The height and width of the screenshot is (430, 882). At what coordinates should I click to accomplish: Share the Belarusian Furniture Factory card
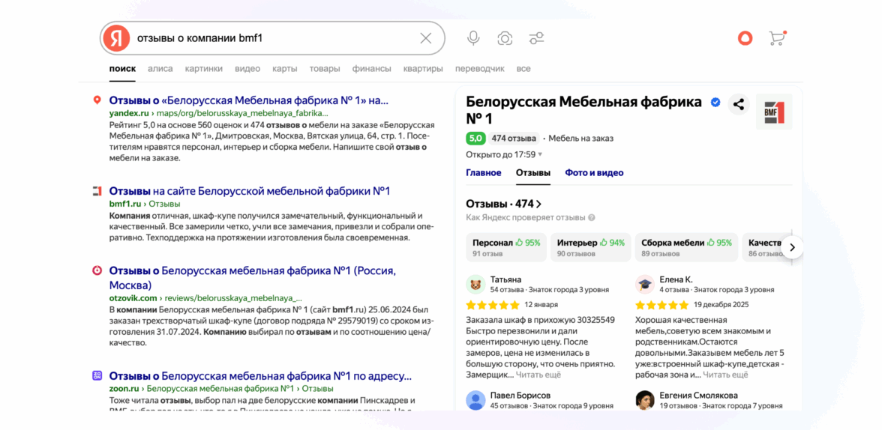tap(739, 105)
